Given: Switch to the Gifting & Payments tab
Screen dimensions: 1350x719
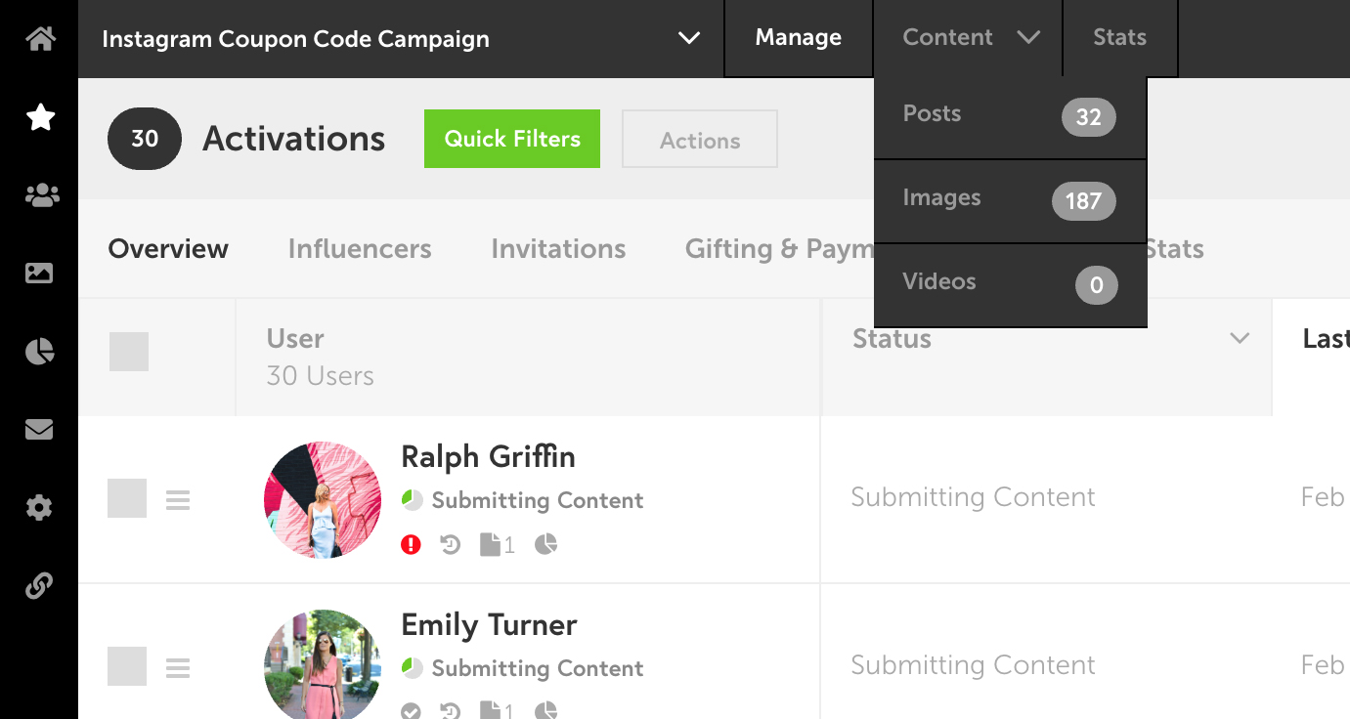Looking at the screenshot, I should tap(779, 249).
